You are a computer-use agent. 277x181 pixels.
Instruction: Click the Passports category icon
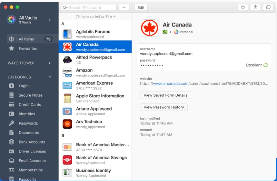click(x=11, y=179)
